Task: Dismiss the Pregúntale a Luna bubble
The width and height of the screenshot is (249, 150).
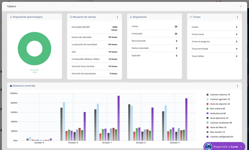Action: point(241,147)
